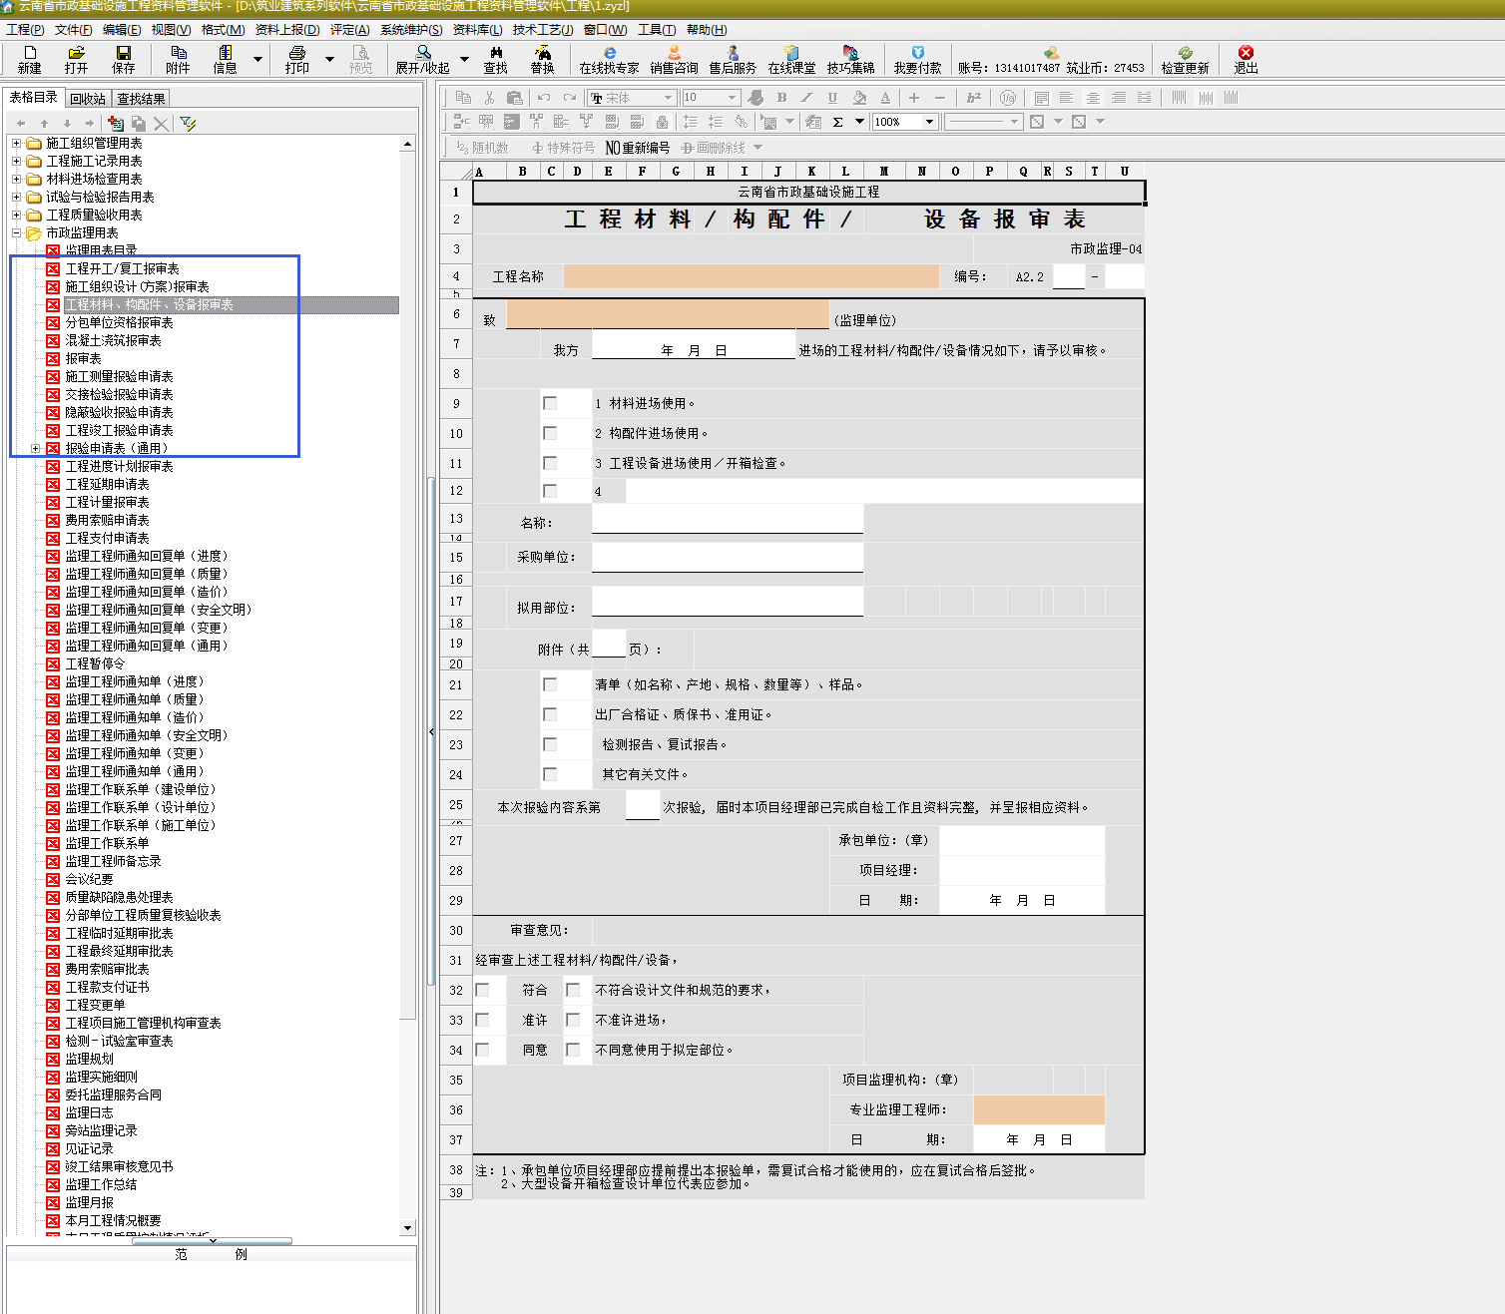Click the tree scrollbar down arrow
Viewport: 1505px width, 1314px height.
(407, 1228)
